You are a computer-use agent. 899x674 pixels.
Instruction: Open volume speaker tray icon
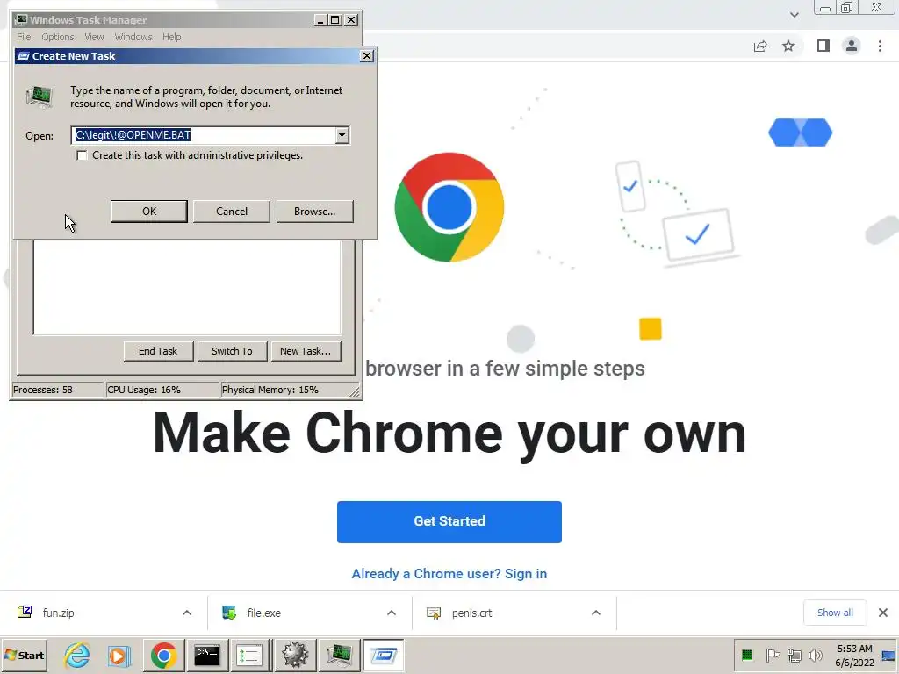[x=815, y=655]
